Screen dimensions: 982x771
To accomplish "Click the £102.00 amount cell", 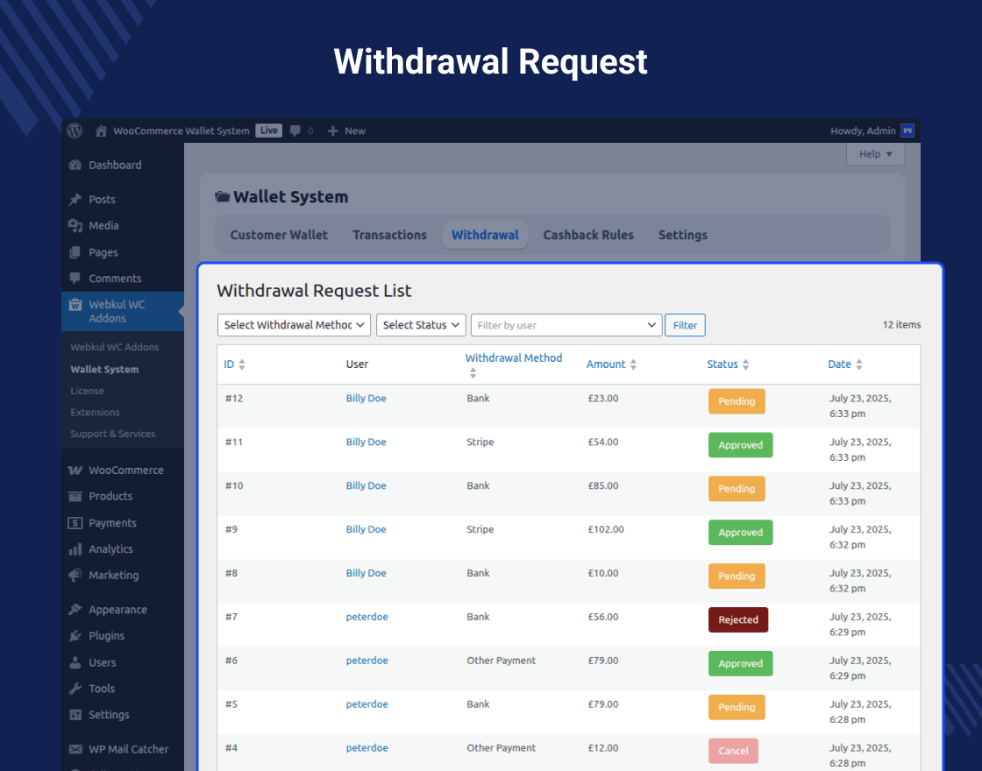I will pyautogui.click(x=606, y=529).
